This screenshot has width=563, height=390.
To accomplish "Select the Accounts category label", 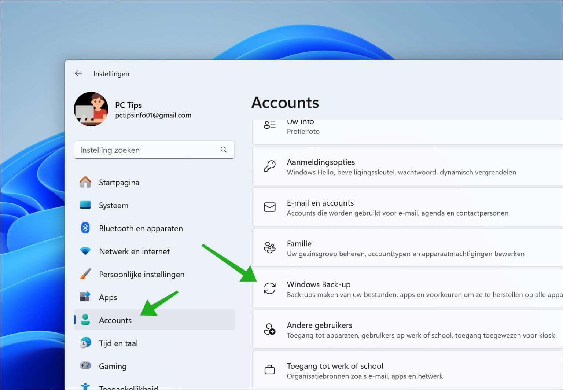I will tap(115, 320).
